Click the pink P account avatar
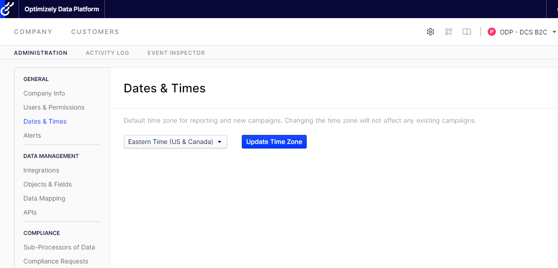This screenshot has height=268, width=558. click(x=492, y=32)
